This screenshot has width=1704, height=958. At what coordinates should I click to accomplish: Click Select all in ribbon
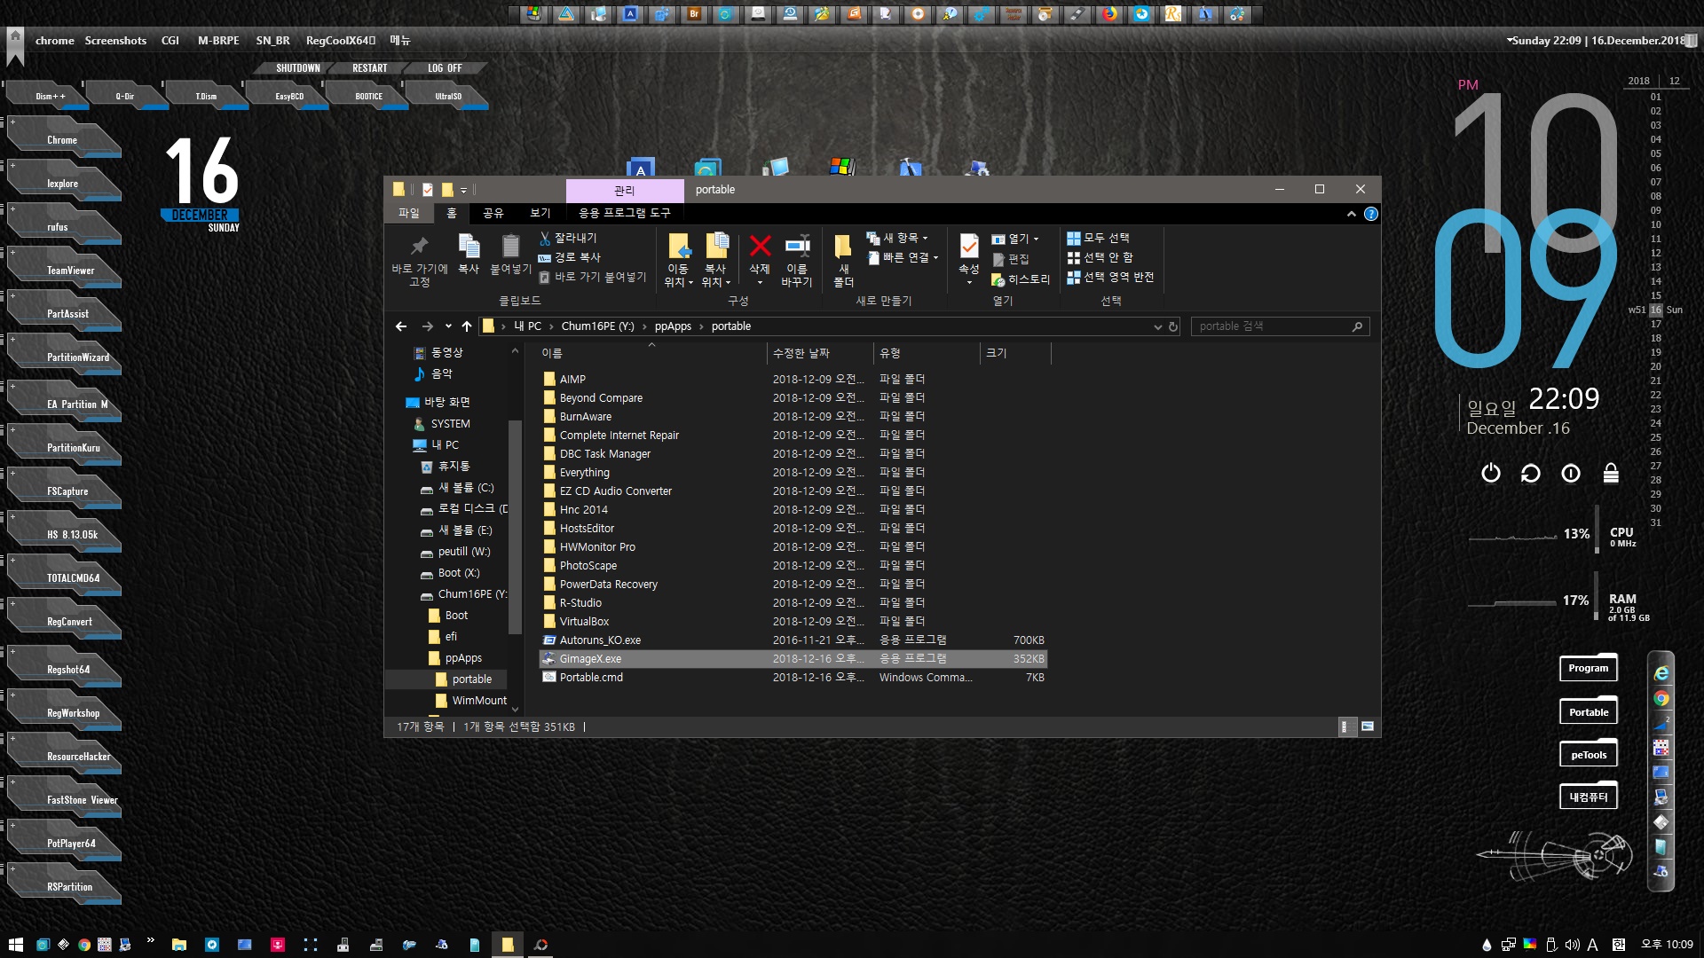(1098, 238)
